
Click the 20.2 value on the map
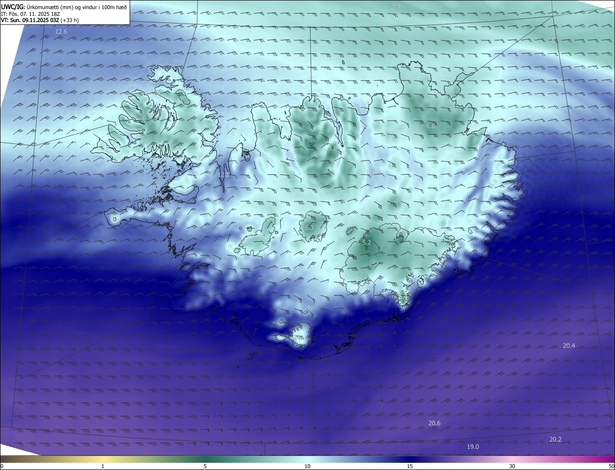click(555, 440)
